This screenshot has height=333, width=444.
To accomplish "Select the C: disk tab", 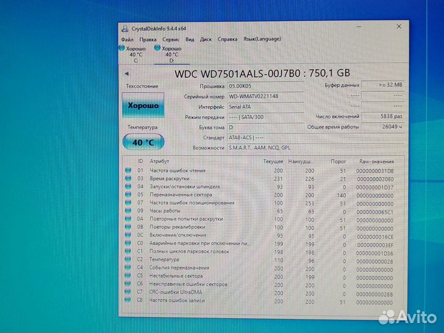I will (136, 54).
